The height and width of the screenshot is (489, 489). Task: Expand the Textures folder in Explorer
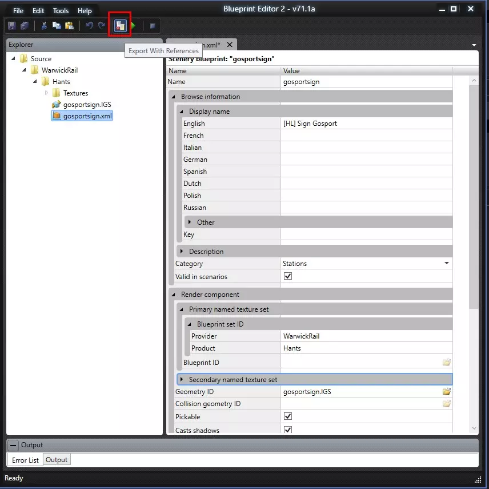pyautogui.click(x=47, y=93)
